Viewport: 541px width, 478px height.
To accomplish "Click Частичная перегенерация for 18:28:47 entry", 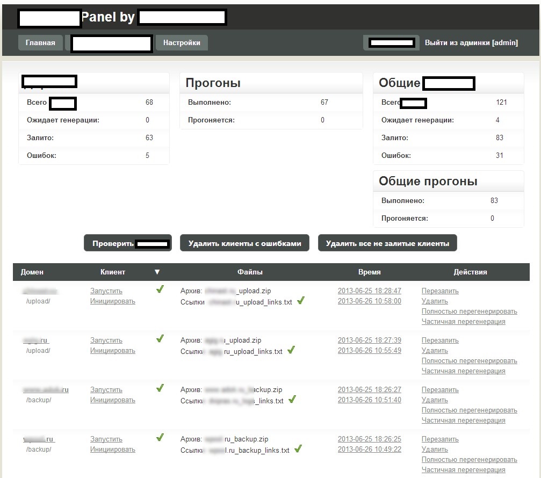I will coord(464,321).
